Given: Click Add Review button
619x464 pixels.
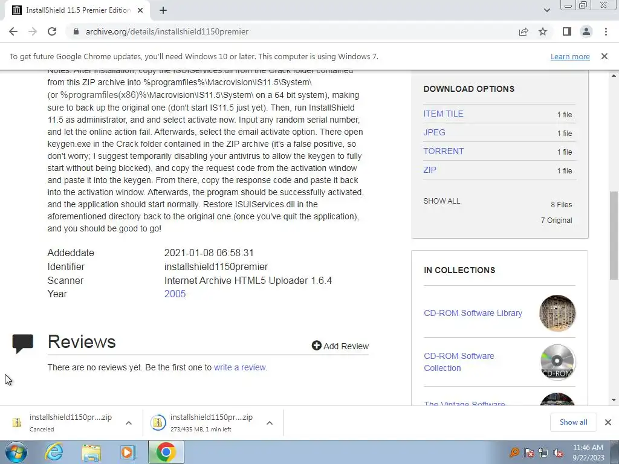Looking at the screenshot, I should [340, 346].
